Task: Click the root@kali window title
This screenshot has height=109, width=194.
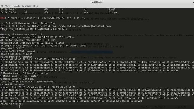Action: coord(97,2)
